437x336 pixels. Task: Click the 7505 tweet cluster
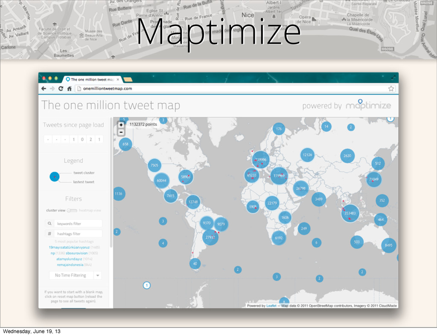click(154, 165)
